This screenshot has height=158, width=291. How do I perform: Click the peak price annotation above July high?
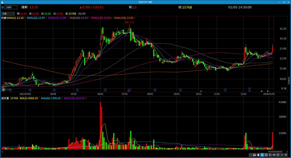(x=129, y=22)
